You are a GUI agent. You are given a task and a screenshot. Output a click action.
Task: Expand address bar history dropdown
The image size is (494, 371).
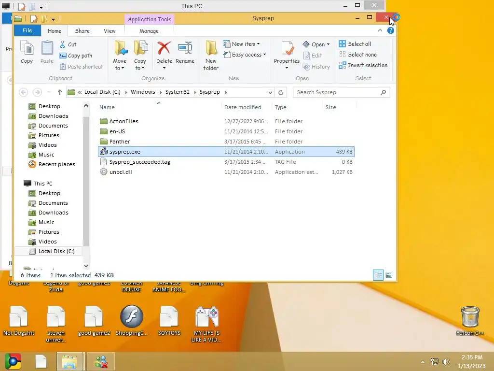point(270,92)
